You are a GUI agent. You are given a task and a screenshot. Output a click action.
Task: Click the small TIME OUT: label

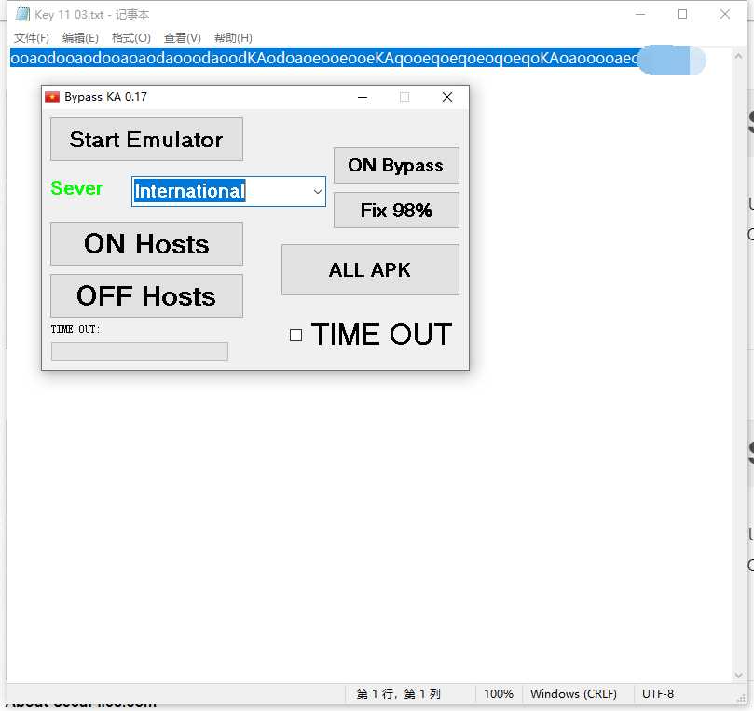75,329
